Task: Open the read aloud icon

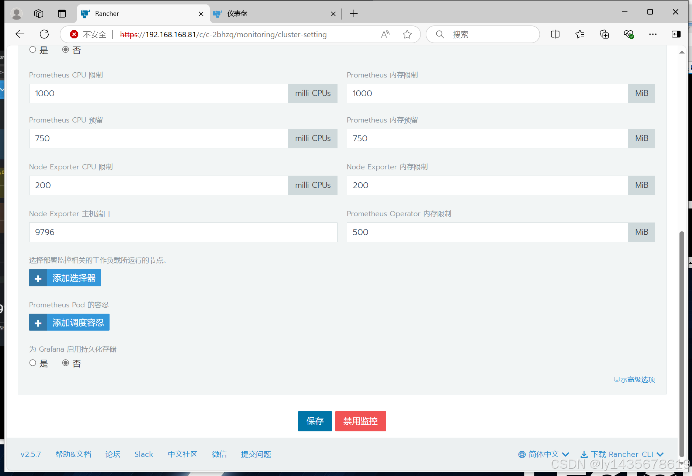Action: pos(385,34)
